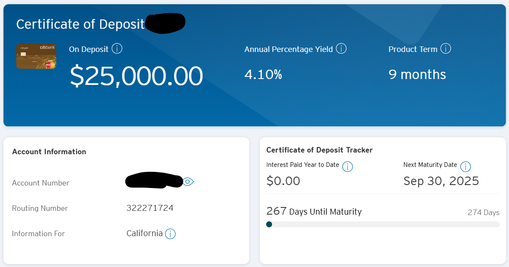Viewport: 509px width, 267px height.
Task: Open the info icon beside California
Action: point(170,234)
